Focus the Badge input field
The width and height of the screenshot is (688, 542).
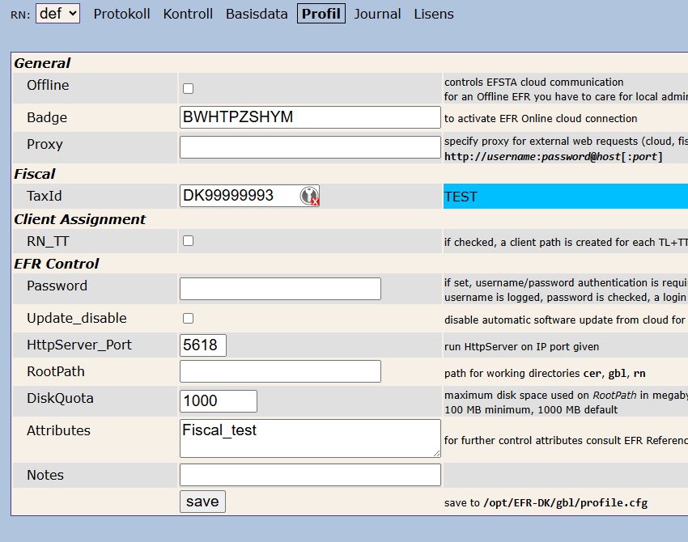coord(310,117)
